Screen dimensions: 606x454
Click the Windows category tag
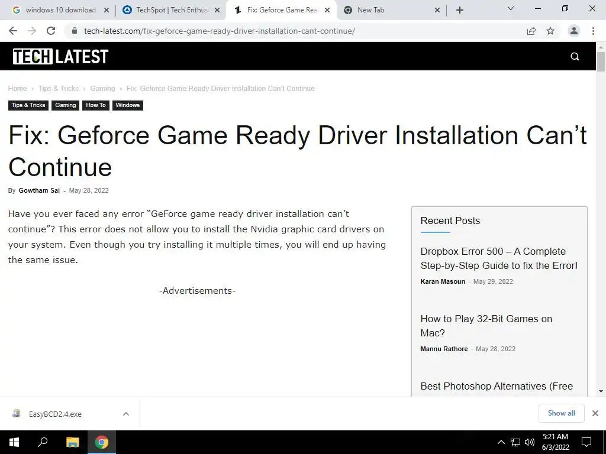click(x=128, y=105)
